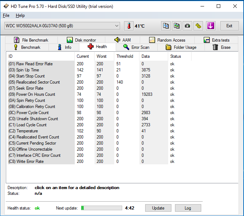
Task: Open the drive selection dropdown
Action: click(62, 26)
